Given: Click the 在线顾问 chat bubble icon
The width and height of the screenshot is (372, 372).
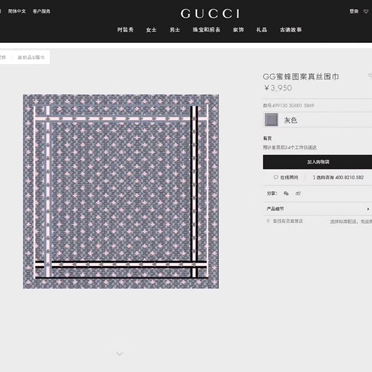Looking at the screenshot, I should [x=276, y=177].
